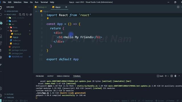Open the Selection menu
This screenshot has height=102, width=182.
(17, 2)
